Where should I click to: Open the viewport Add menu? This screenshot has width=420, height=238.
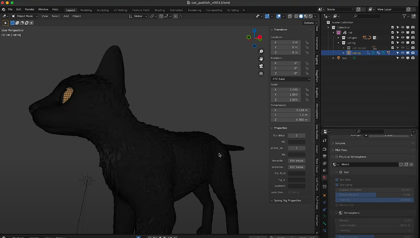click(x=66, y=16)
